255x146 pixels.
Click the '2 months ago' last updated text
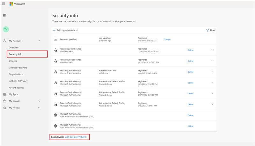[105, 41]
